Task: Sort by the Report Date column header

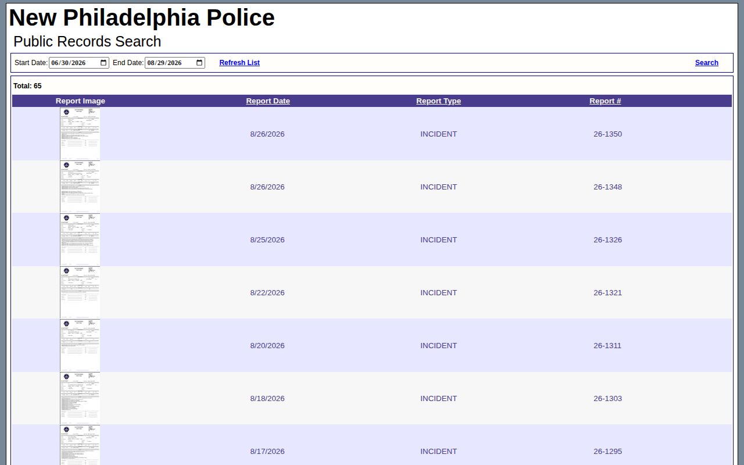Action: point(268,101)
